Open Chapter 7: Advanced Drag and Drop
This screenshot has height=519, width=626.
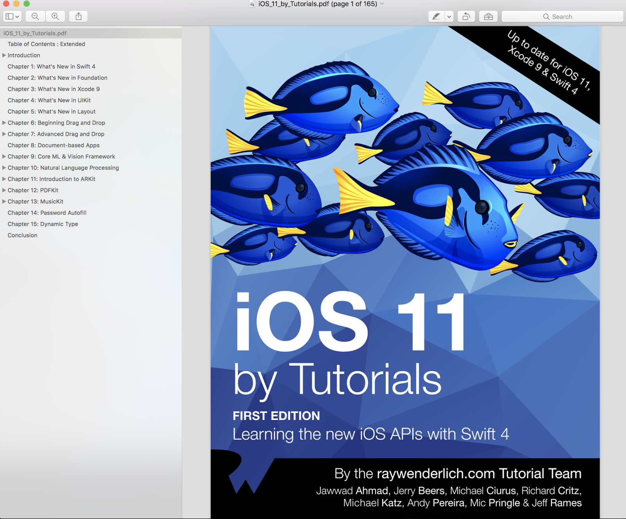click(56, 134)
